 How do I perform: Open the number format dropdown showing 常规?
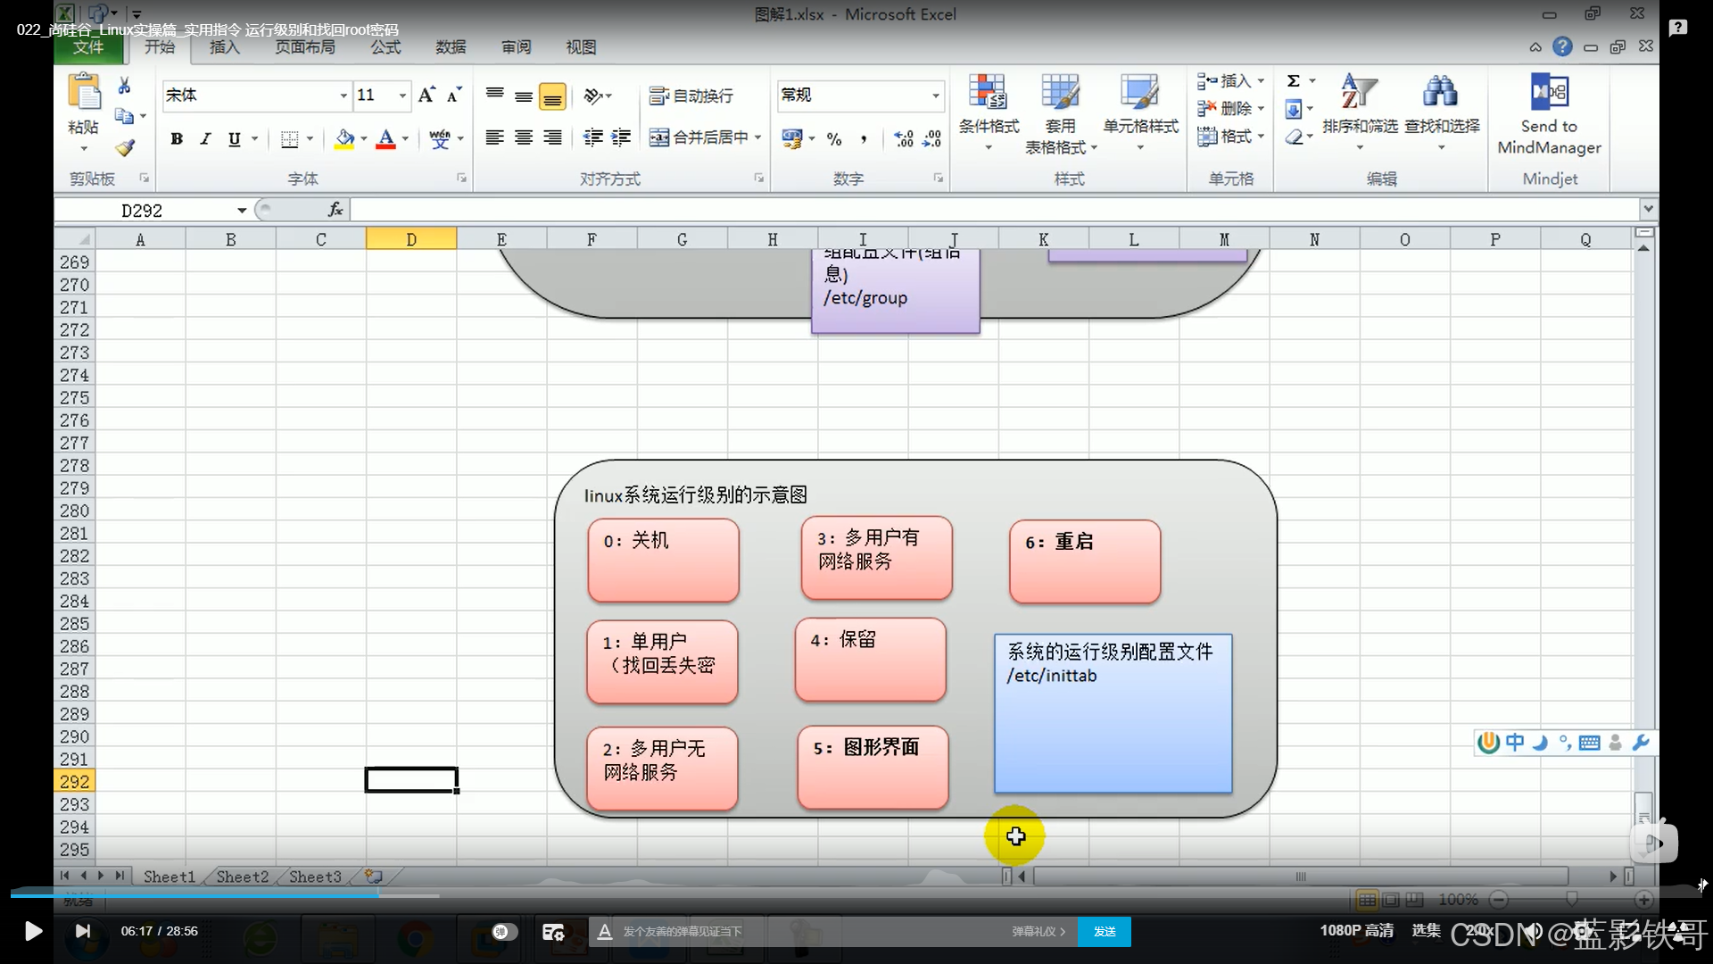click(x=935, y=96)
